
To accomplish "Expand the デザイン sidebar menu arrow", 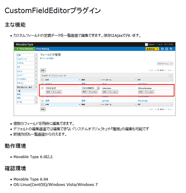I will coord(36,83).
